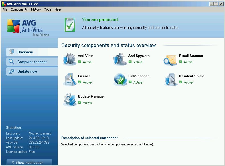The height and width of the screenshot is (166, 225).
Task: Select the Anti-Virus component label
Action: pos(86,56)
